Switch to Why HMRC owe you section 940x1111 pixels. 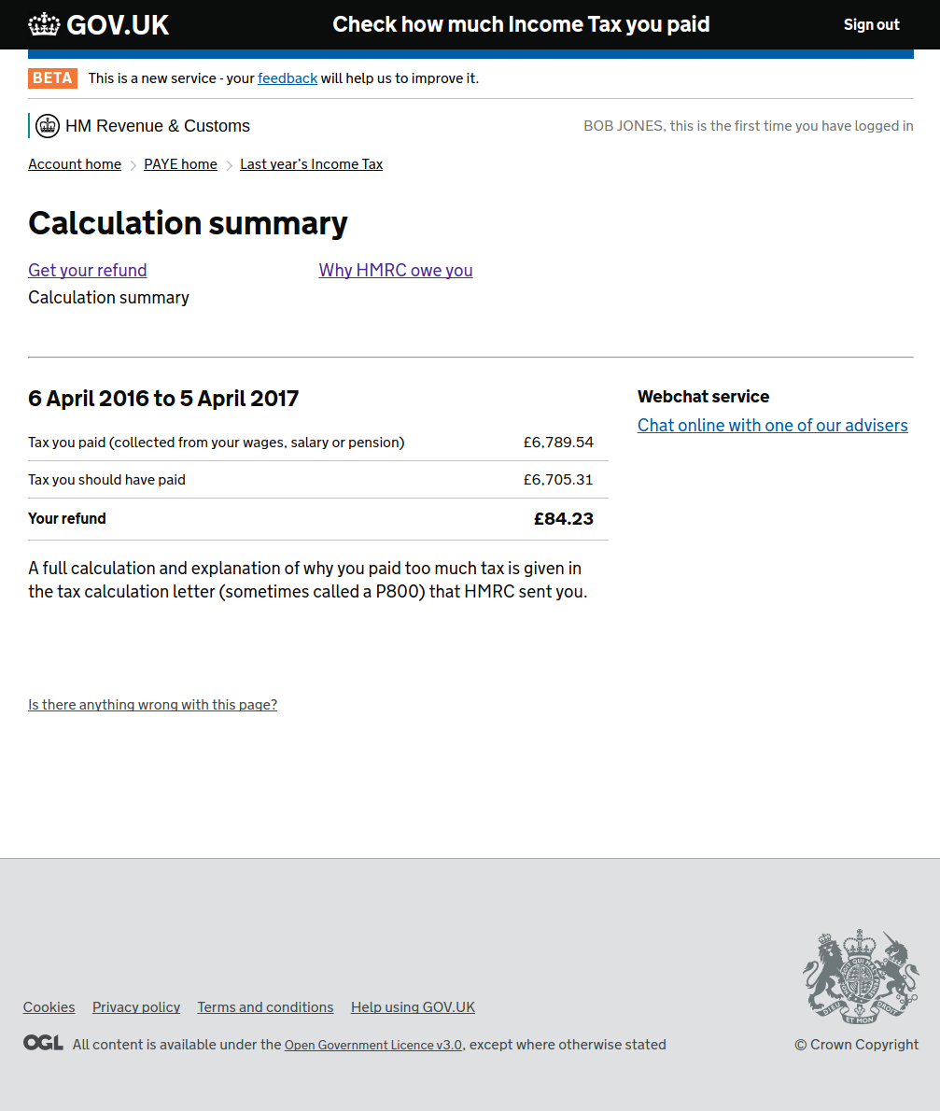tap(396, 270)
